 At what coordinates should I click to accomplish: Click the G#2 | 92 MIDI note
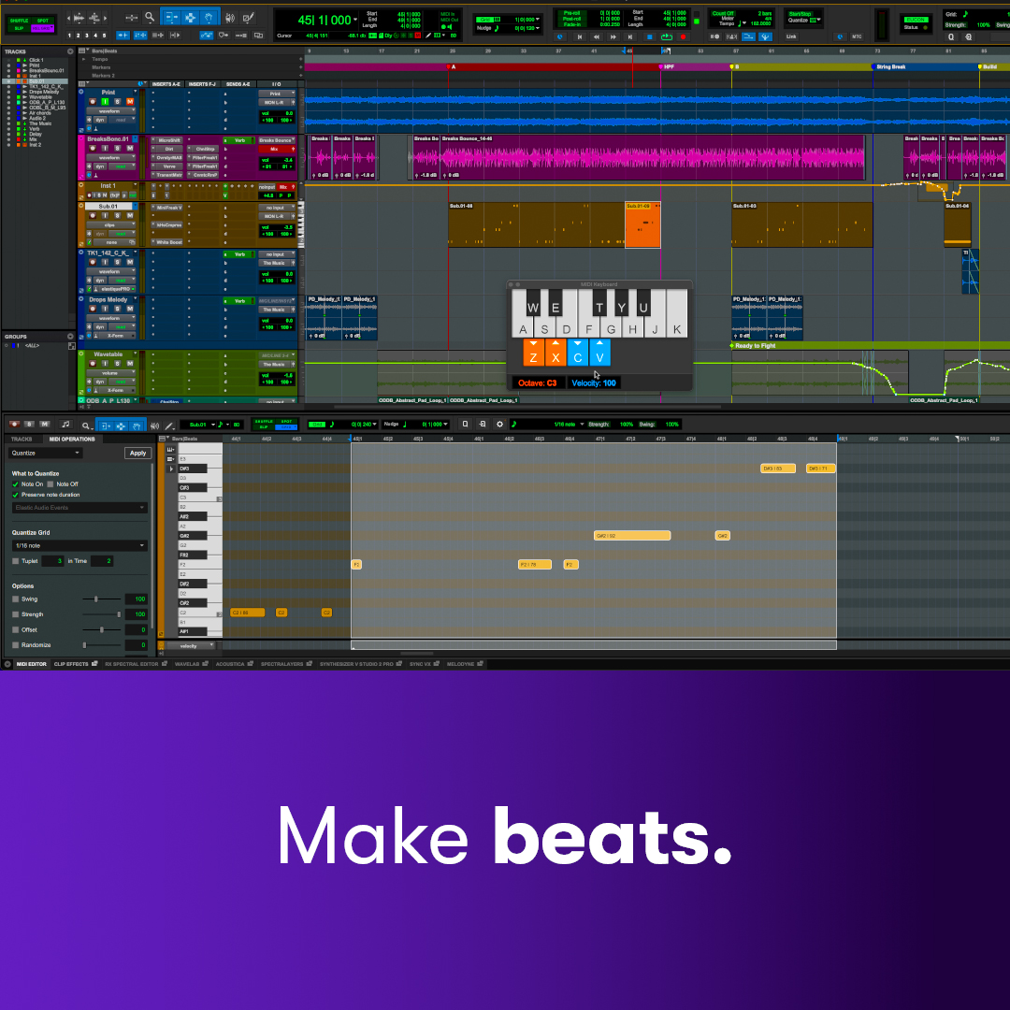(x=632, y=535)
